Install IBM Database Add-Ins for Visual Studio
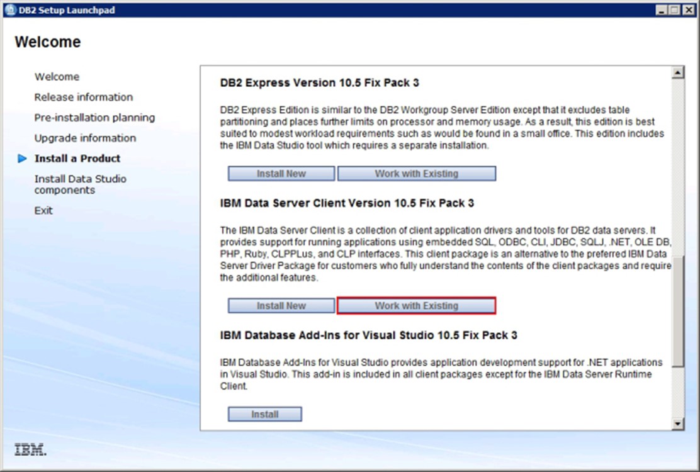The image size is (700, 472). (264, 414)
